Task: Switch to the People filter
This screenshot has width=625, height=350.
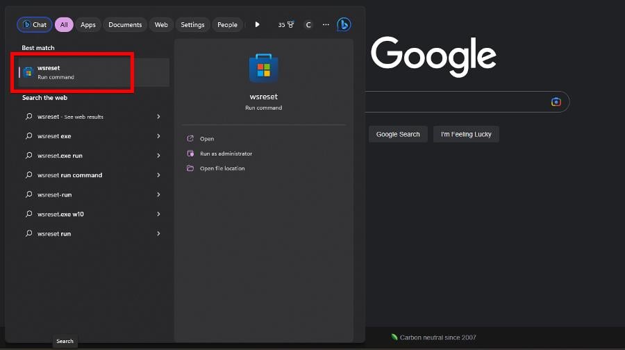Action: (x=227, y=25)
